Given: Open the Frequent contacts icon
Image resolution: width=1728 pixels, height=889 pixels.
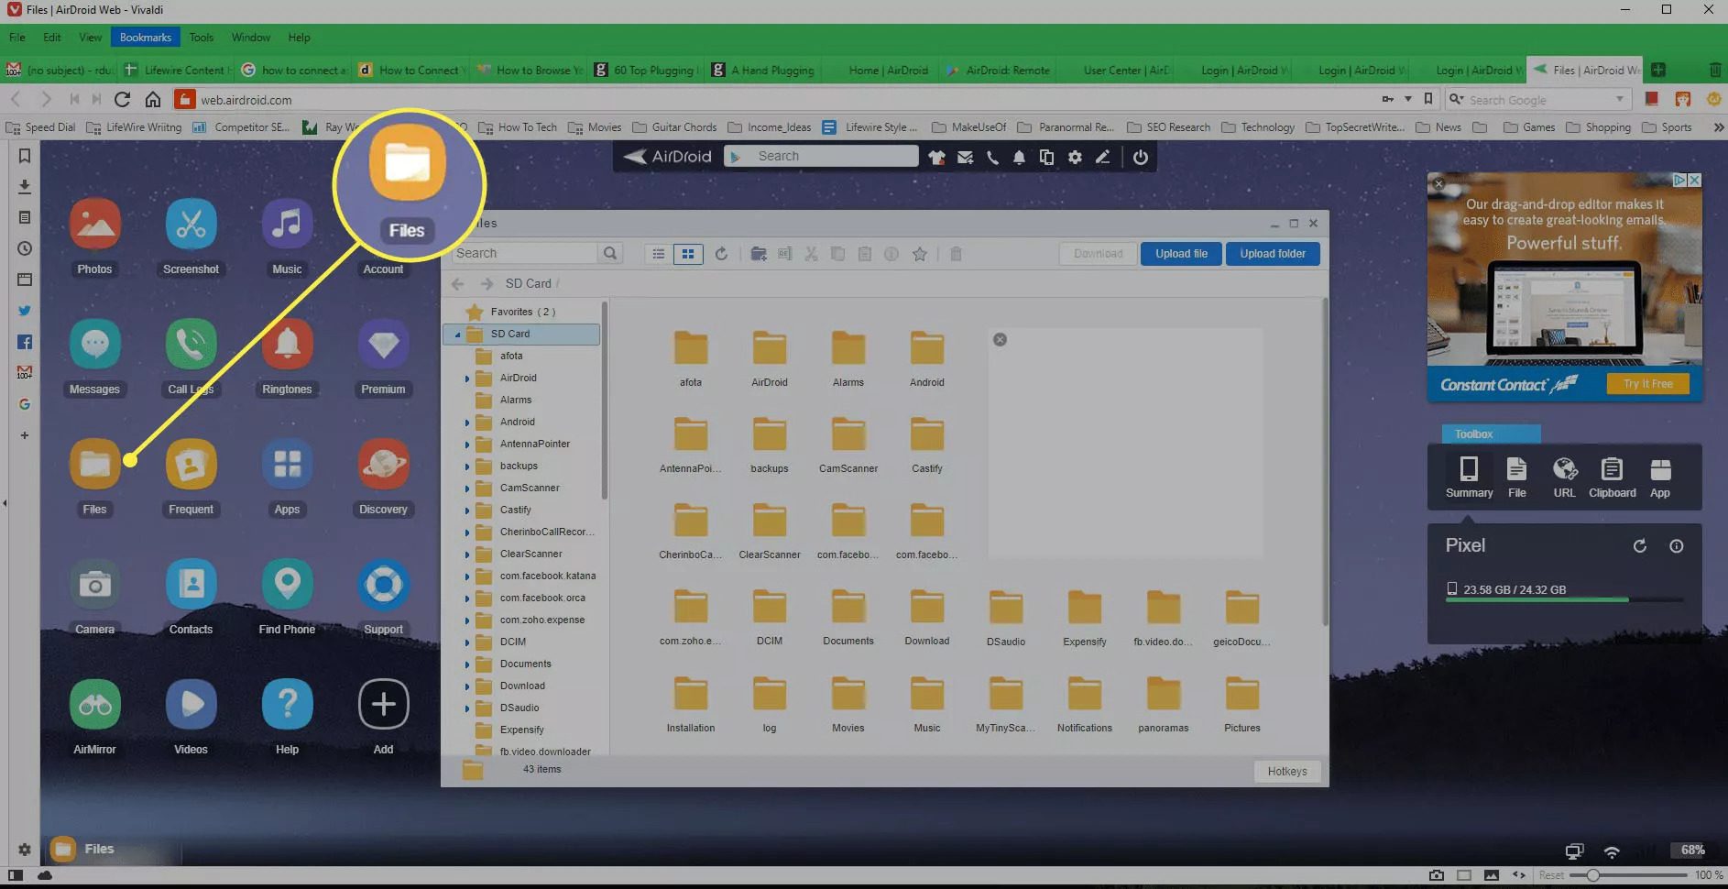Looking at the screenshot, I should [x=191, y=464].
